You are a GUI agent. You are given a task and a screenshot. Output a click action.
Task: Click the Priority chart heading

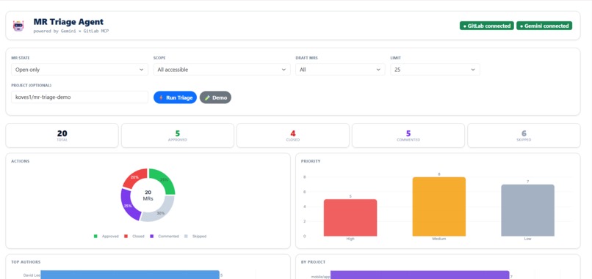pos(311,161)
